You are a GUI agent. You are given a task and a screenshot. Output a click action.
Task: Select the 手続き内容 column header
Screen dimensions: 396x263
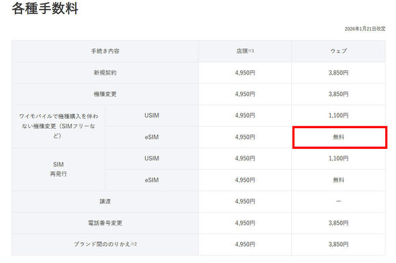[x=105, y=51]
